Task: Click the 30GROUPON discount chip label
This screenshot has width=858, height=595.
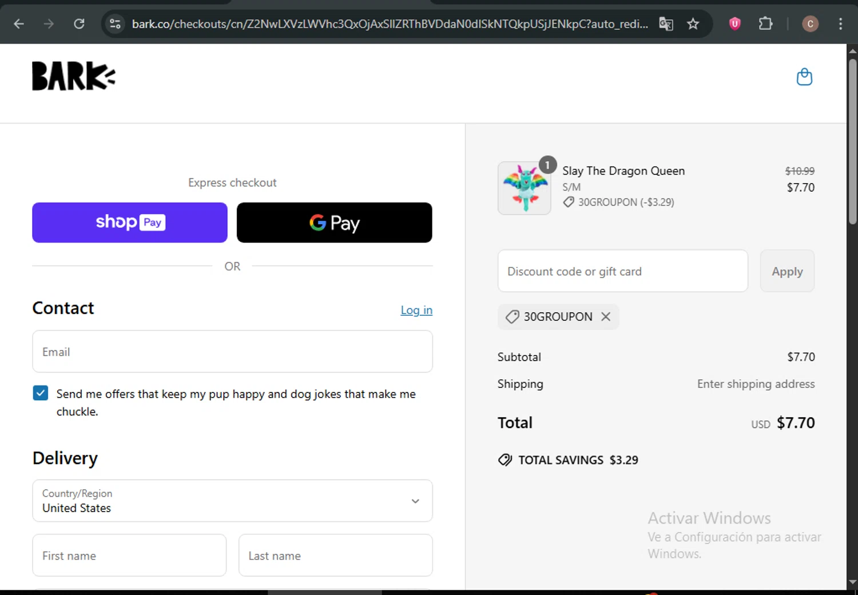Action: point(558,316)
